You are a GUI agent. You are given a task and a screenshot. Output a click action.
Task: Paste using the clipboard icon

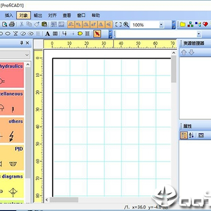[45, 25]
